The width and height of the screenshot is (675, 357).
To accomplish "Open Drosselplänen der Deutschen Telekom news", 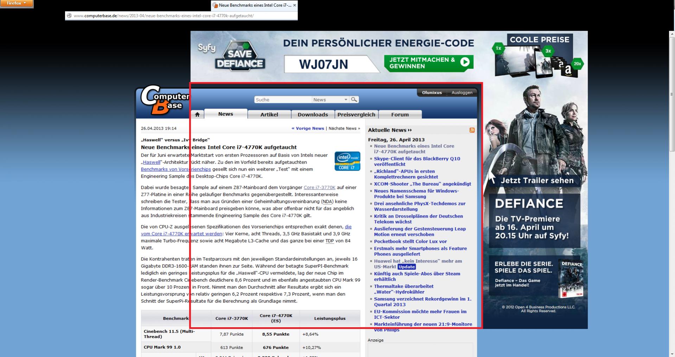I will coord(418,219).
